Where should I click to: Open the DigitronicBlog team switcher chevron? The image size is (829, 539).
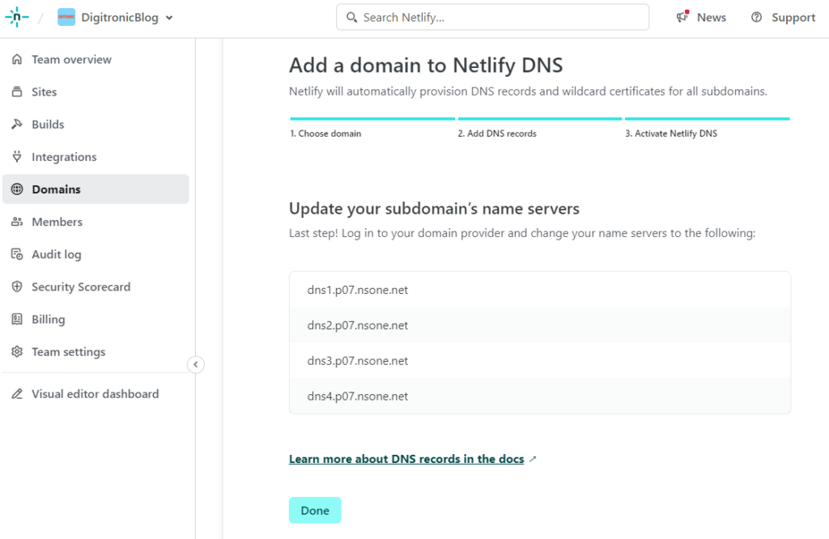click(x=169, y=18)
